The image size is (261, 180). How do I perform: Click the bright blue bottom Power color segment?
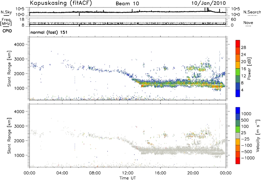tap(238, 93)
